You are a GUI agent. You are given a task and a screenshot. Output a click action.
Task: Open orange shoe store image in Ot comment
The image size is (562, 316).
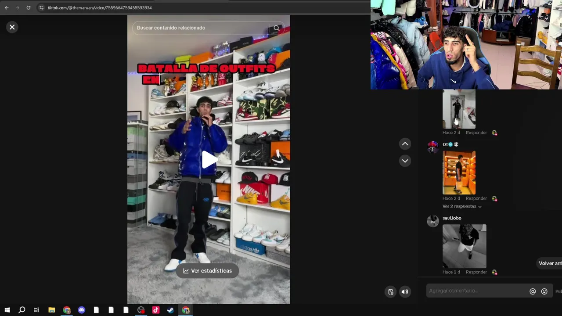click(459, 172)
